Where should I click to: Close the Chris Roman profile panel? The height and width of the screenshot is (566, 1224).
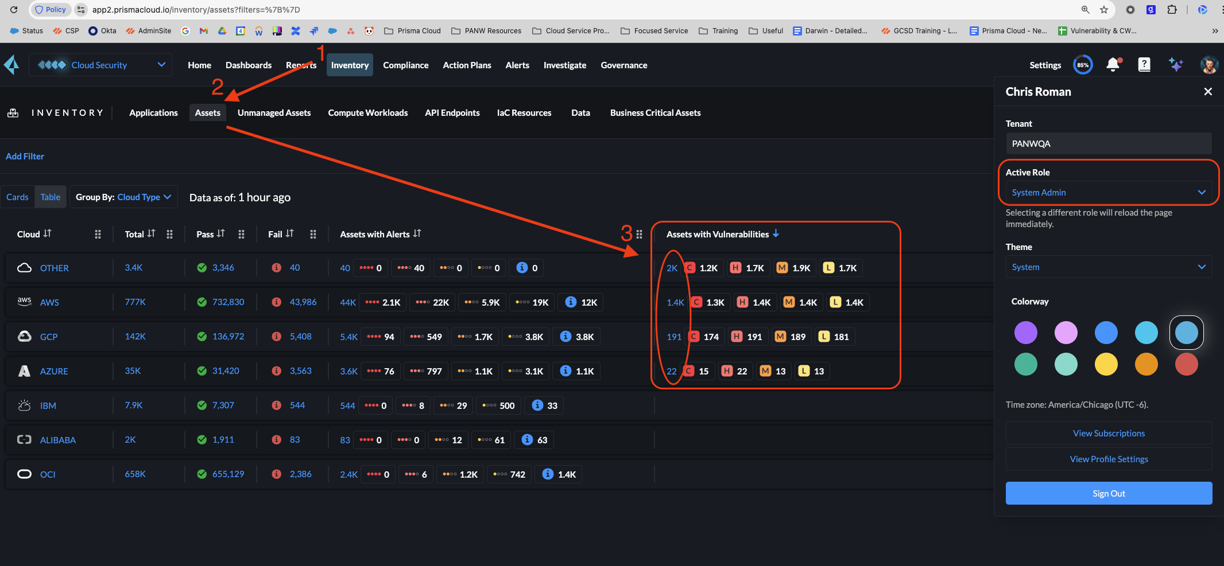1208,92
